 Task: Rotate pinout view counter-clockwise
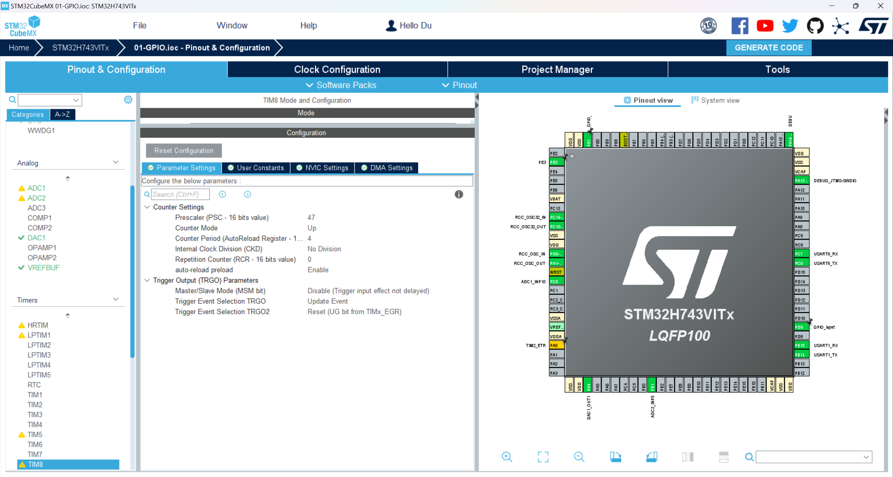click(x=652, y=457)
